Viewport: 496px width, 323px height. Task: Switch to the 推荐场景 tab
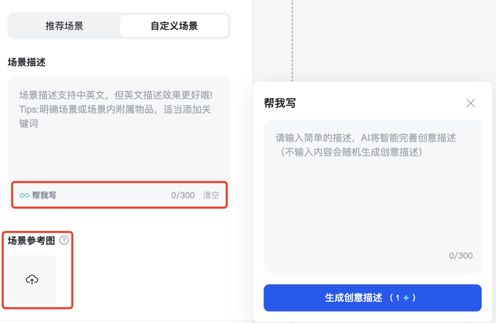64,26
